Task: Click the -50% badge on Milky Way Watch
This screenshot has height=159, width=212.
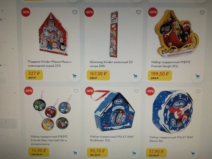Action: tap(150, 91)
